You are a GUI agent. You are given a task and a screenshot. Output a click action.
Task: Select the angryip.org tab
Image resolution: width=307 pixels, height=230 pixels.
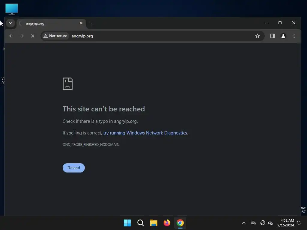(x=51, y=23)
